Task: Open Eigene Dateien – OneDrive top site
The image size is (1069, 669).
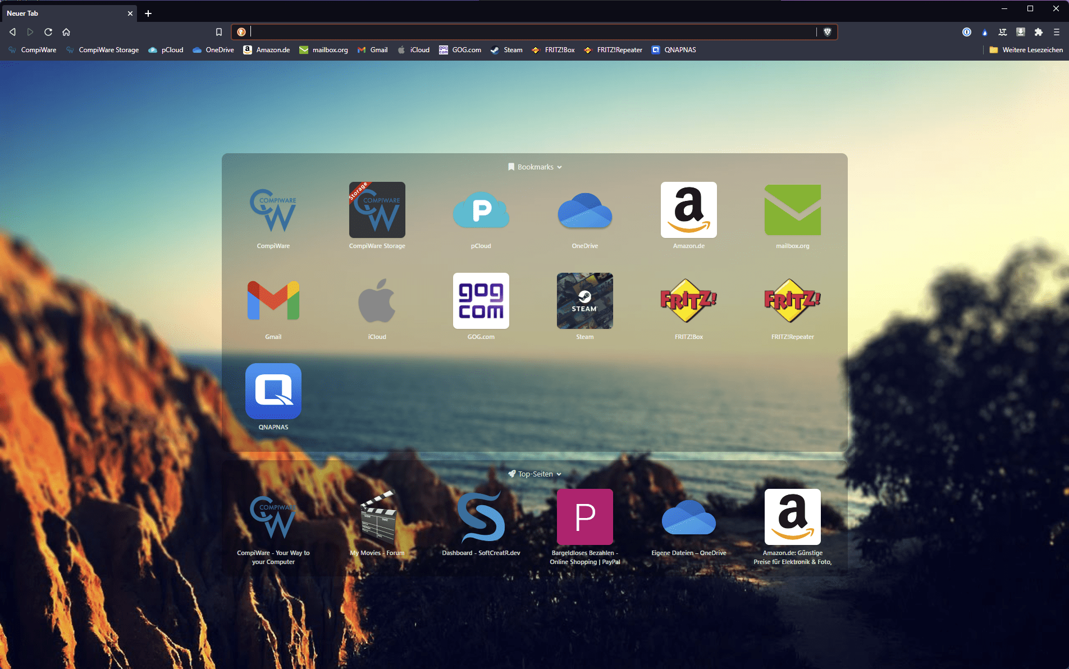Action: 689,523
